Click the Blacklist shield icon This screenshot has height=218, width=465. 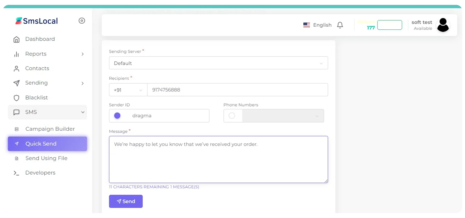17,98
